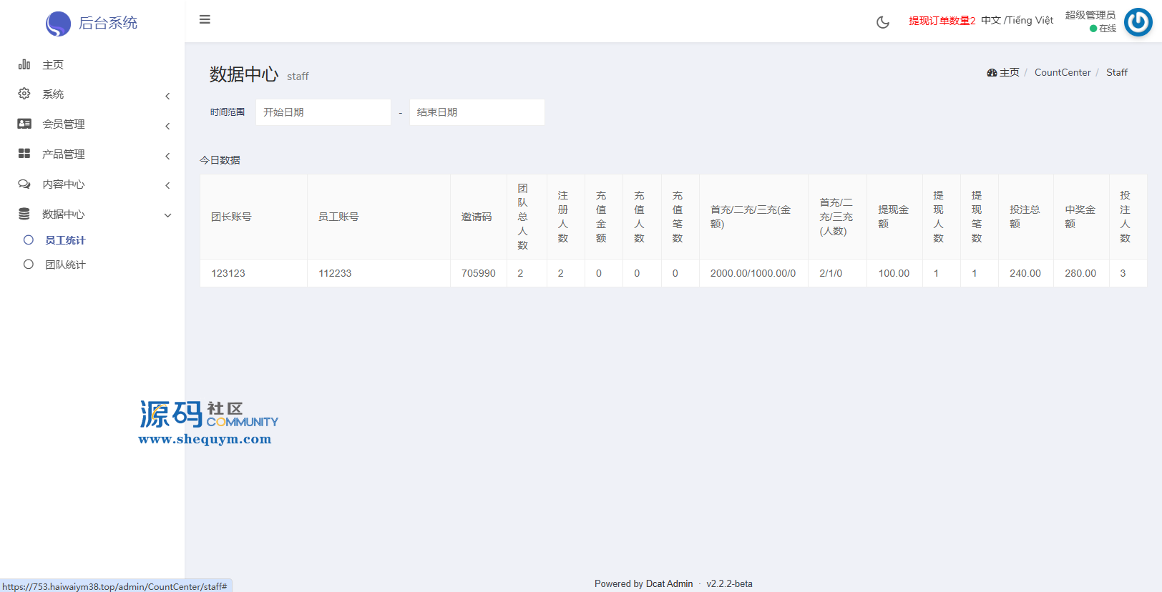Click the circle icon beside 员工统计
The height and width of the screenshot is (592, 1162).
pyautogui.click(x=29, y=240)
